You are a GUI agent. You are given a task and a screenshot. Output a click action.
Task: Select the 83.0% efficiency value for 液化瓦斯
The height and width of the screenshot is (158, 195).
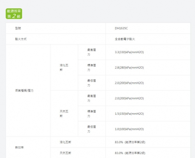pyautogui.click(x=130, y=142)
